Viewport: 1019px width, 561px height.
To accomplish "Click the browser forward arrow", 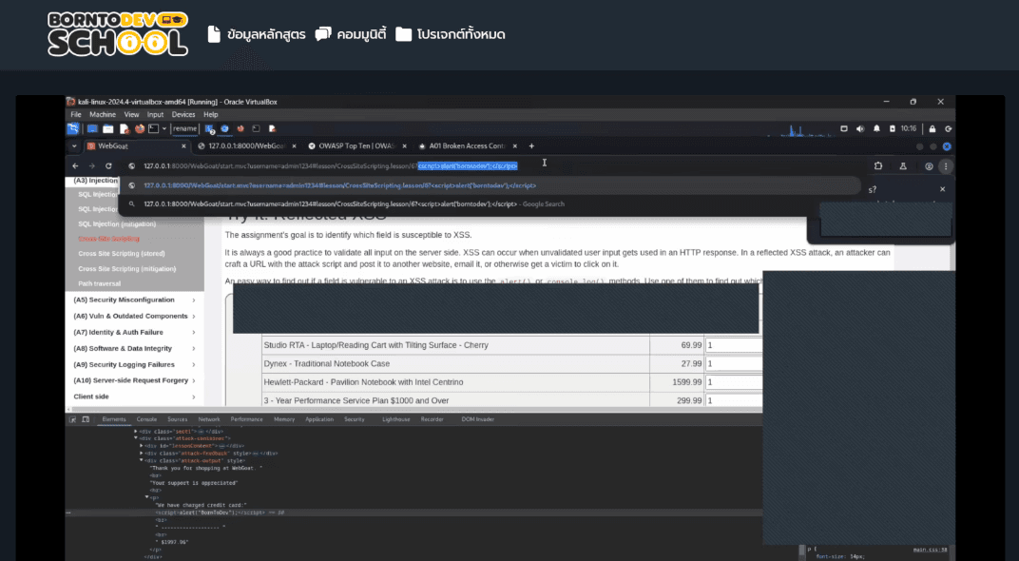I will click(91, 165).
